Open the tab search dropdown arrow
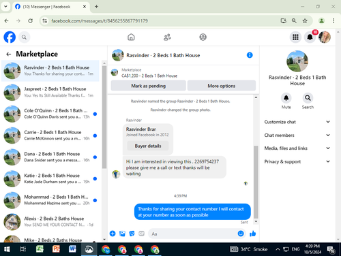This screenshot has width=341, height=256. [5, 7]
